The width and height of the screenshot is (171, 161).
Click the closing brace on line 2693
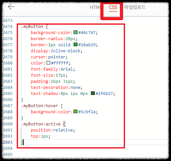tap(22, 142)
